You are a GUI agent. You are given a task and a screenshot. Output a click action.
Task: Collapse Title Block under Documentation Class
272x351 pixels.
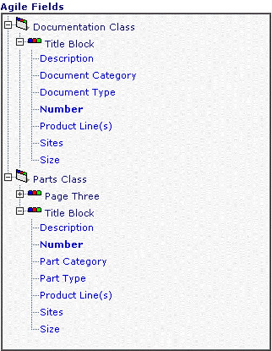(x=20, y=42)
